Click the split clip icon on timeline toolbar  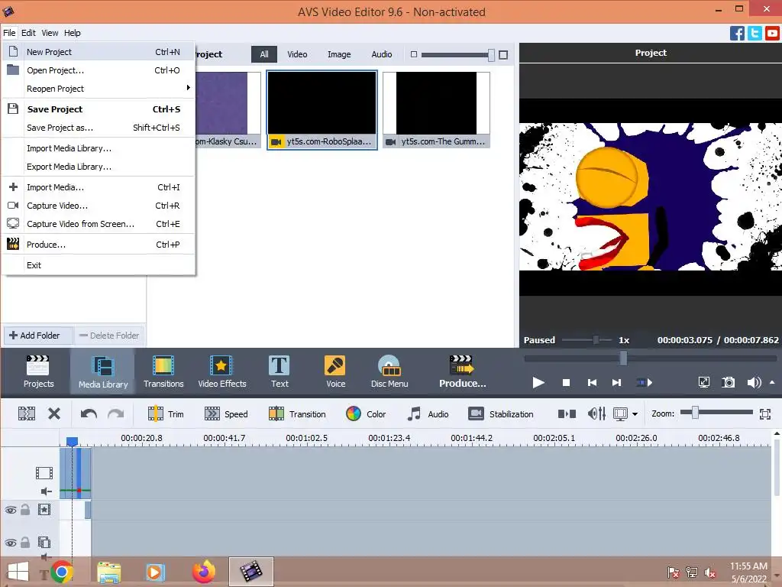27,413
